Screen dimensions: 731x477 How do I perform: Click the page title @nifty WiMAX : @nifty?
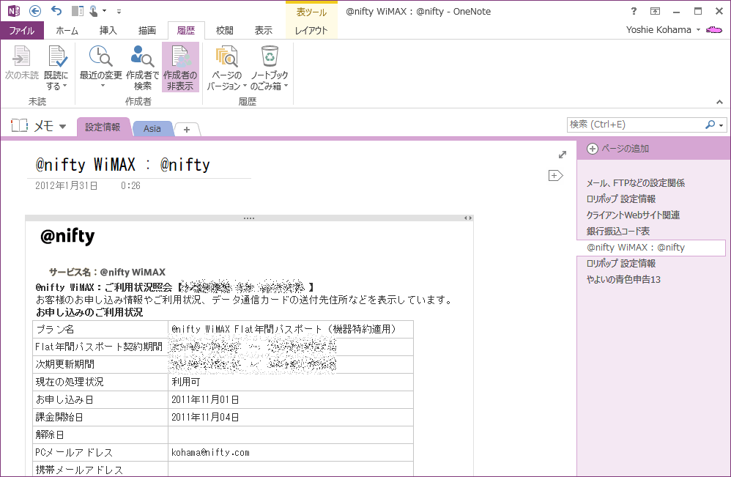coord(122,165)
